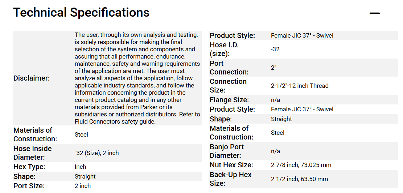Click the Hex Type value "Inch"

81,167
